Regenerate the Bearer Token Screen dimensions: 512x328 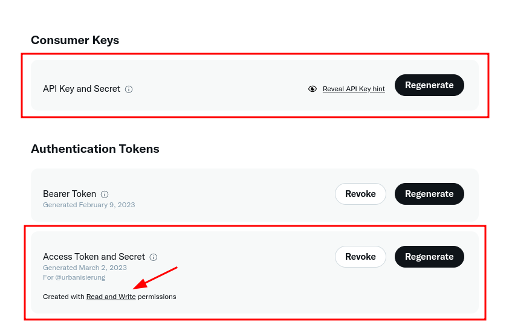coord(429,194)
